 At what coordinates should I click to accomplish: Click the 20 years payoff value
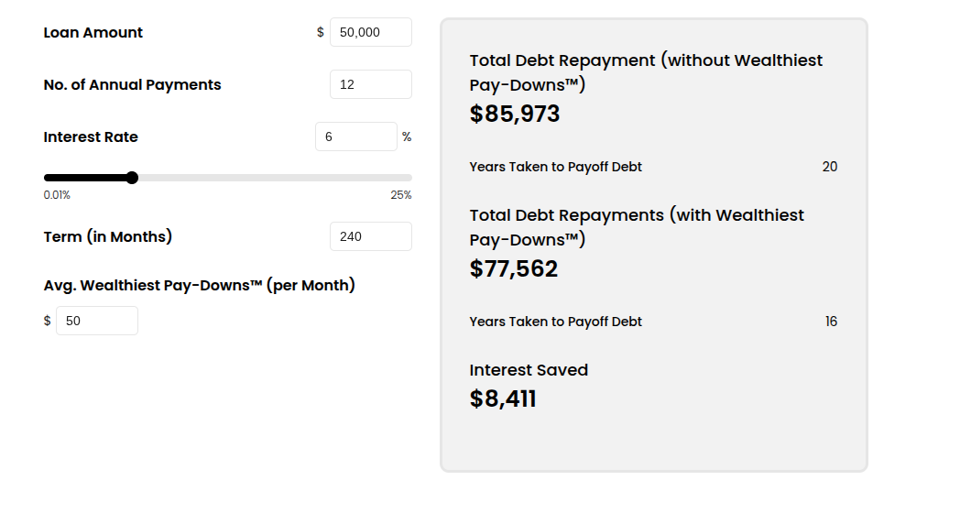[x=830, y=167]
